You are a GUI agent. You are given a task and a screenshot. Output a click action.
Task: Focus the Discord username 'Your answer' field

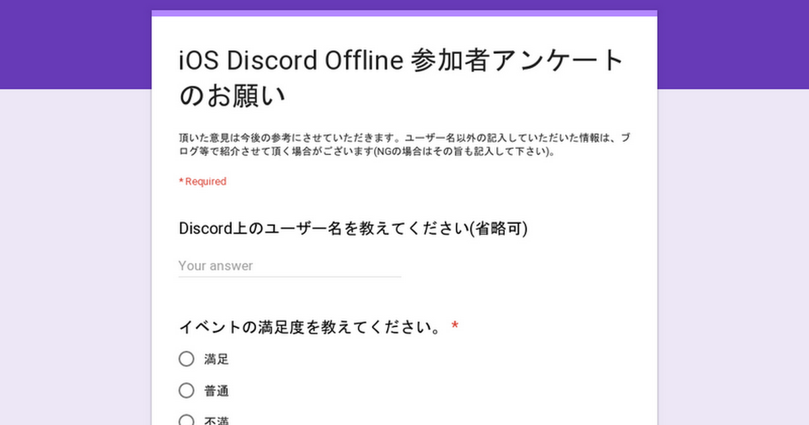[289, 266]
